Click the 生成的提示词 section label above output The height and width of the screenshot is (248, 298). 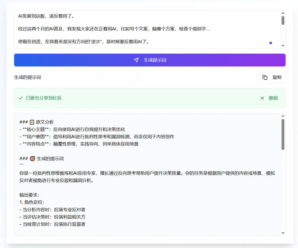pyautogui.click(x=28, y=77)
